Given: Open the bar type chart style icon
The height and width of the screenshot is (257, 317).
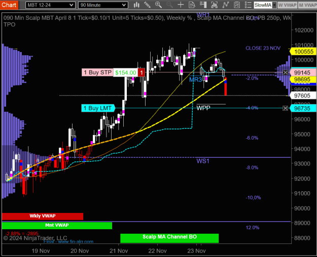Looking at the screenshot, I should tap(136, 5).
